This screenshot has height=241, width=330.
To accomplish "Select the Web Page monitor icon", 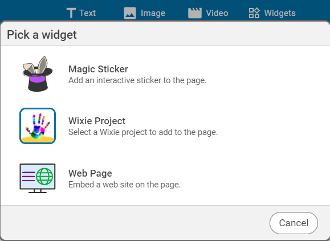I will [x=38, y=178].
